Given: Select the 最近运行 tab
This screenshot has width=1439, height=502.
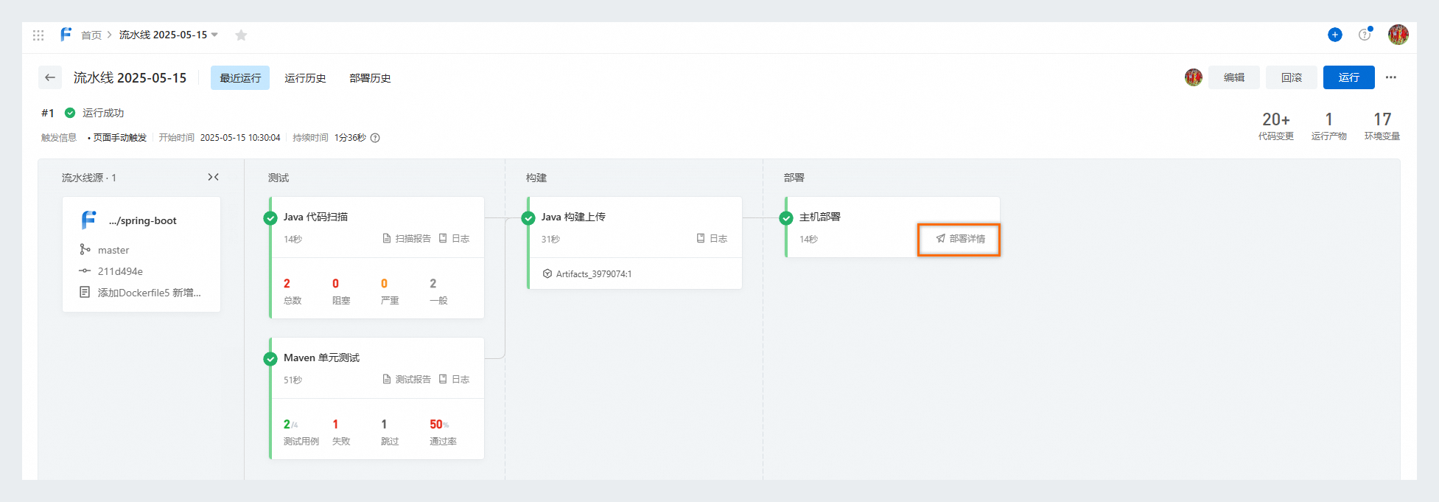Looking at the screenshot, I should (x=240, y=78).
